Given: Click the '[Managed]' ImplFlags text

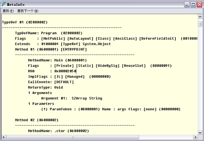Looking at the screenshot, I should pyautogui.click(x=75, y=76).
